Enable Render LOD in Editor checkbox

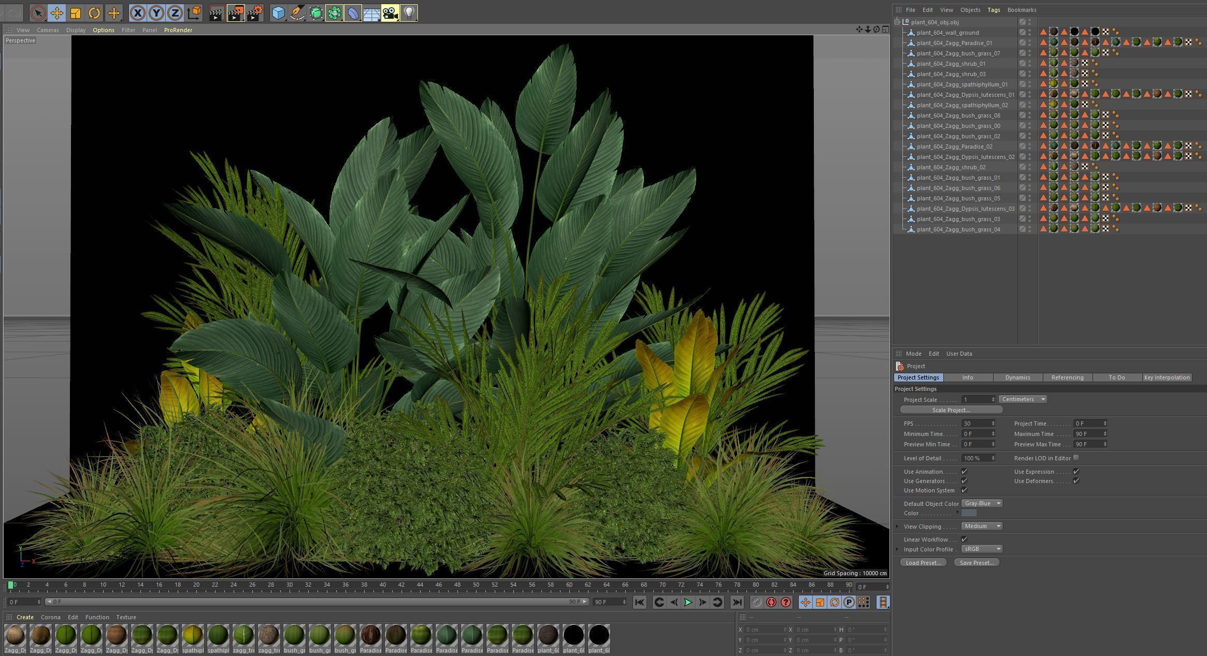pos(1076,458)
